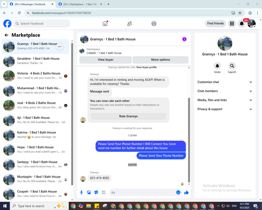Screen dimensions: 262x210
Task: Open Coopeh - 1 Bed 1 Bath House chat
Action: click(35, 194)
